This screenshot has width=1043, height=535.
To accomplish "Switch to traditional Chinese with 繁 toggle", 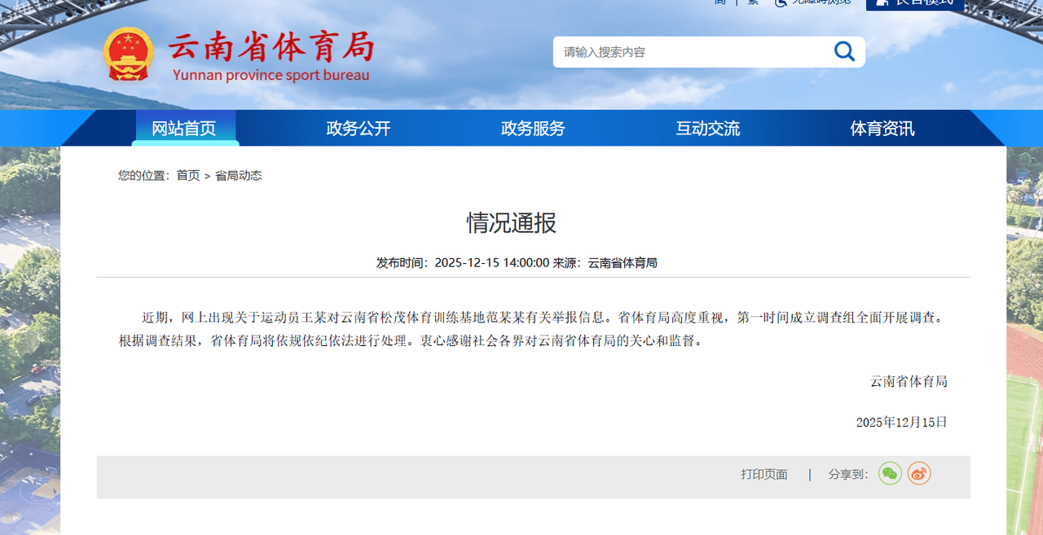I will point(752,2).
